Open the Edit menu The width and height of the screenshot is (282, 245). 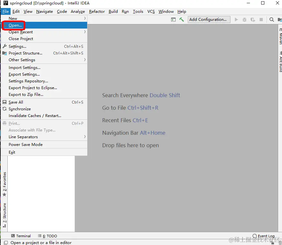(16, 12)
